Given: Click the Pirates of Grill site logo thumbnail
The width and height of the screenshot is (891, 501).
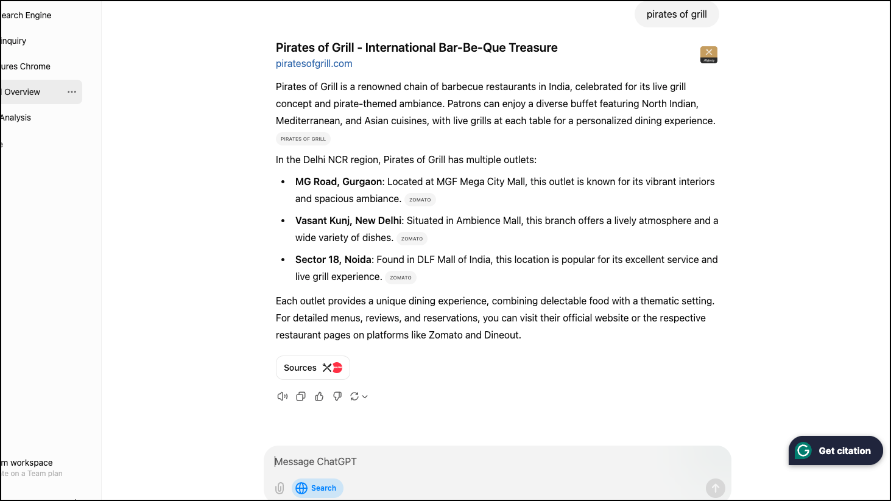Looking at the screenshot, I should pos(709,55).
